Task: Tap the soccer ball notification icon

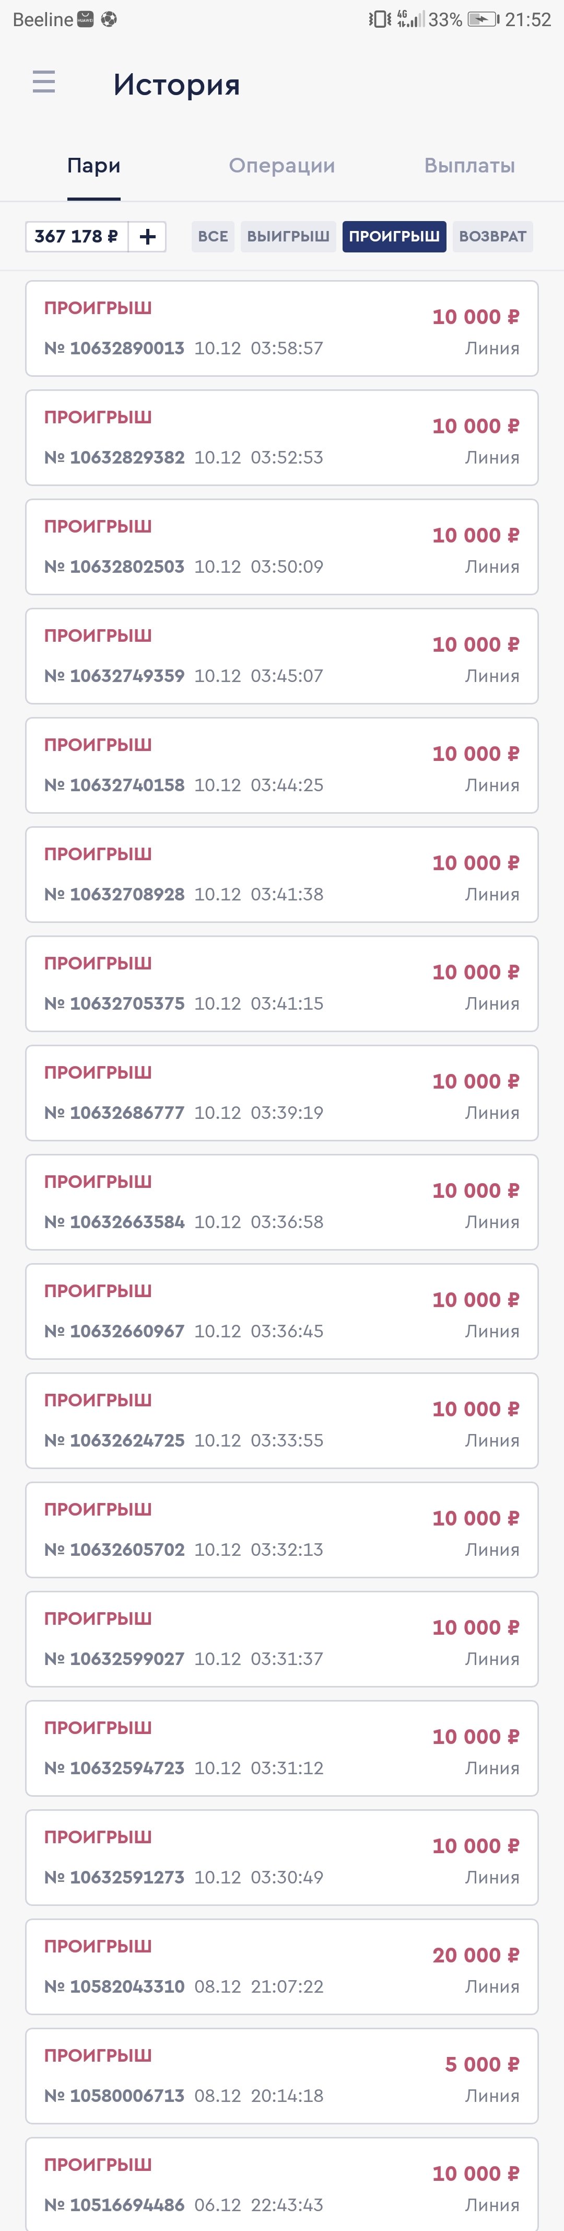Action: click(x=108, y=19)
